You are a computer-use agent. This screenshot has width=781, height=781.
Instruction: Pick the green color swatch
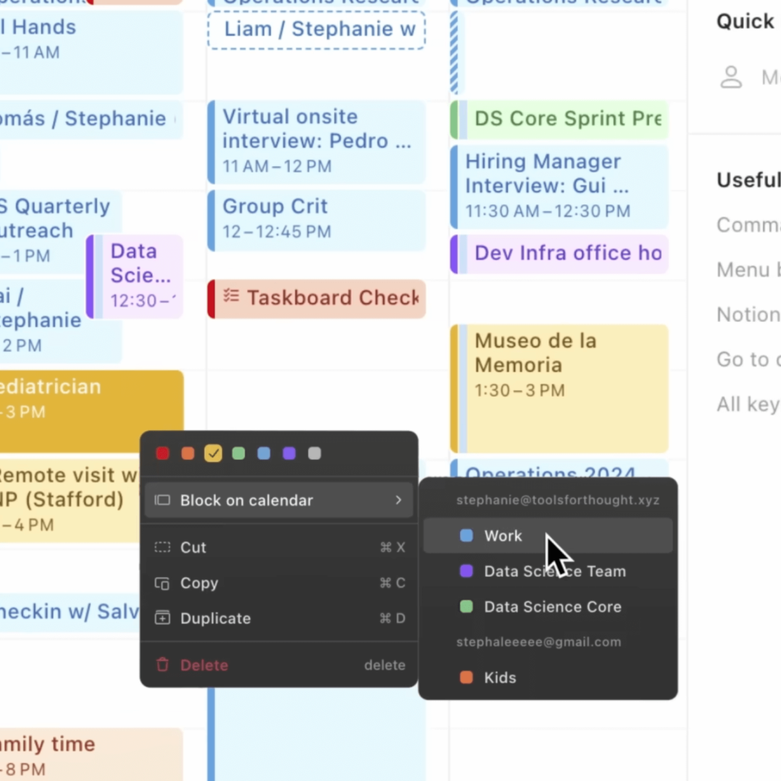(x=239, y=453)
